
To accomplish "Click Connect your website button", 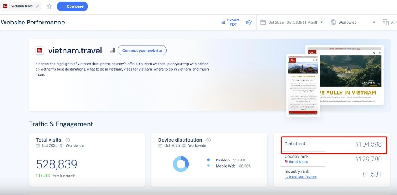I will (142, 50).
